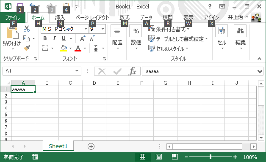
Task: Cut selection with scissors icon
Action: coord(27,29)
